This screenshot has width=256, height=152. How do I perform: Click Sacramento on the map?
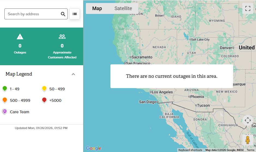pos(141,57)
